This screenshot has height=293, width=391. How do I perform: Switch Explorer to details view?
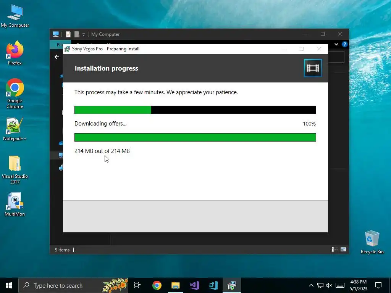pos(334,250)
